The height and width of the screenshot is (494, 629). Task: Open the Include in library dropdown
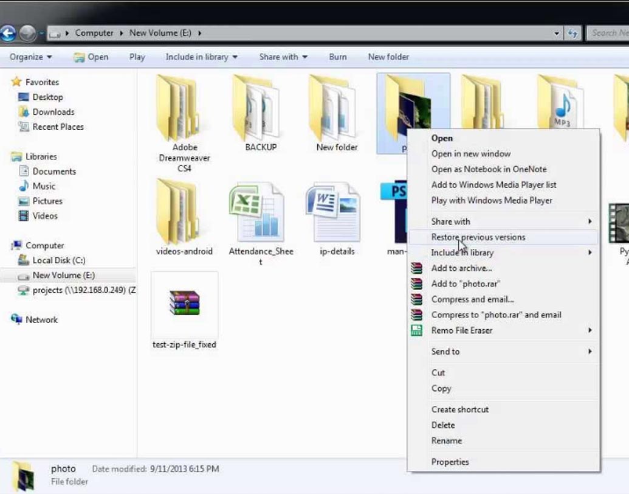point(201,57)
